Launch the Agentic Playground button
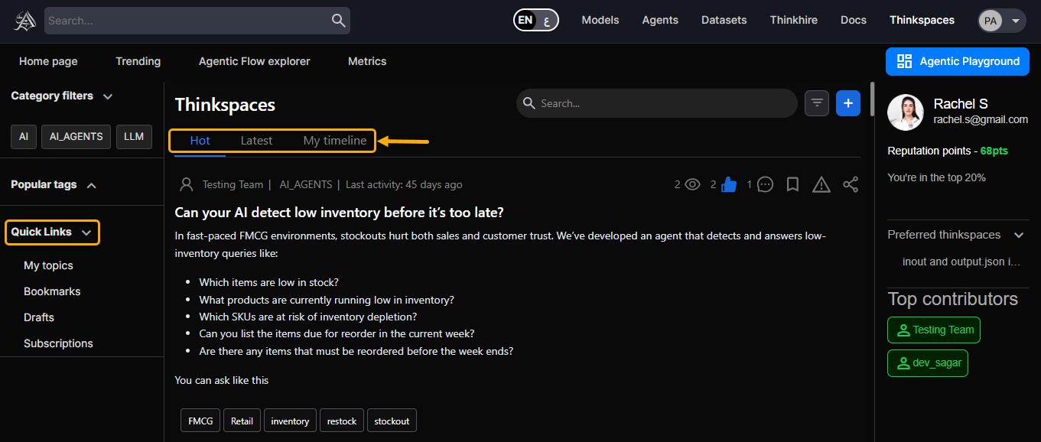 coord(957,61)
